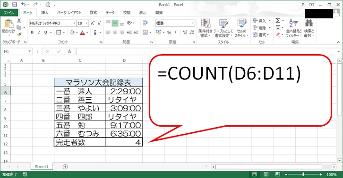Open the fill color dropdown arrow

pyautogui.click(x=77, y=32)
